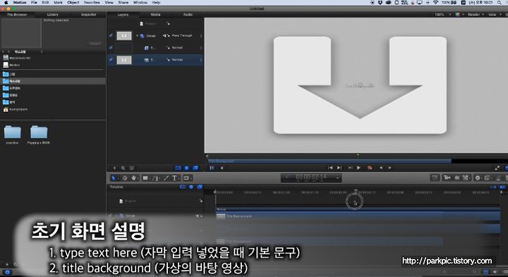The width and height of the screenshot is (508, 277).
Task: Switch to the Inspector tab
Action: [88, 15]
